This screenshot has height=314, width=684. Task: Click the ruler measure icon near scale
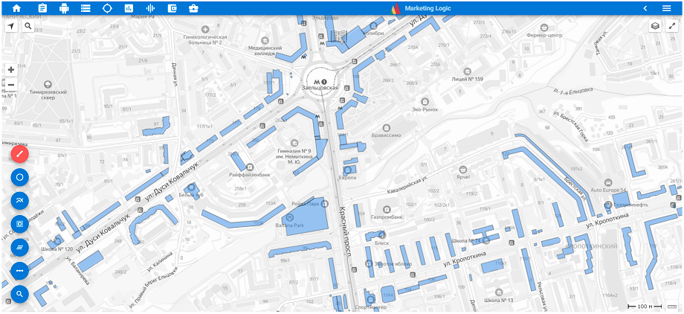click(674, 306)
